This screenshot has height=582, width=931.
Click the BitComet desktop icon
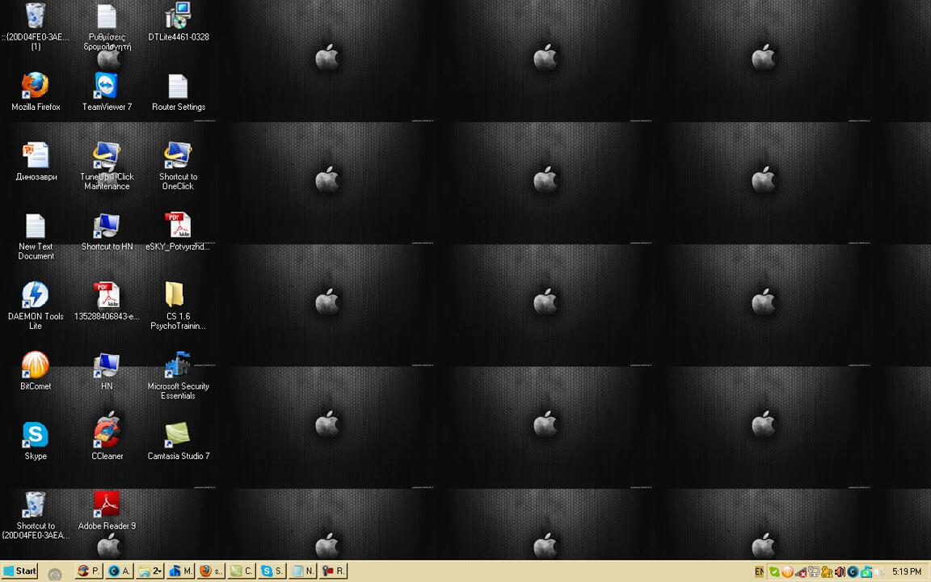click(x=36, y=366)
